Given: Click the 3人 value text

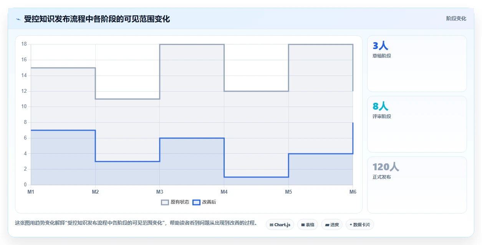Looking at the screenshot, I should pos(381,46).
